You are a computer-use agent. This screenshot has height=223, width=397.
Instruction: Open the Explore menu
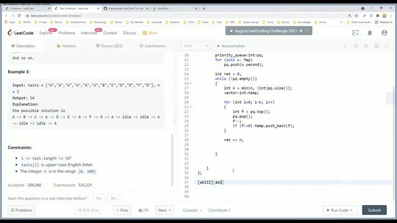[45, 33]
